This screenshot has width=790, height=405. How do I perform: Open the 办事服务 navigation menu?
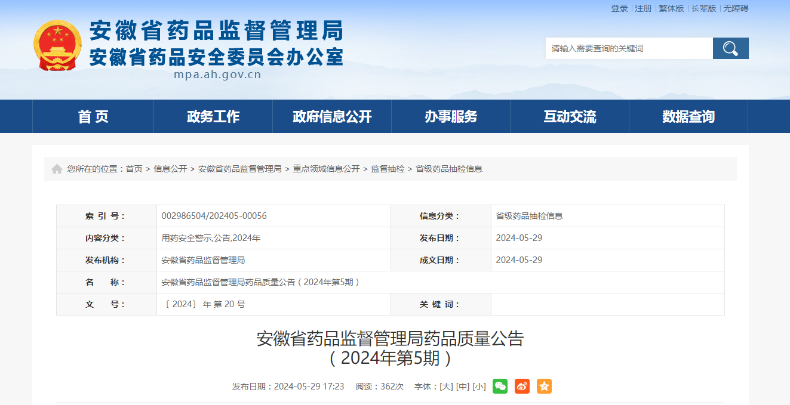[x=451, y=116]
